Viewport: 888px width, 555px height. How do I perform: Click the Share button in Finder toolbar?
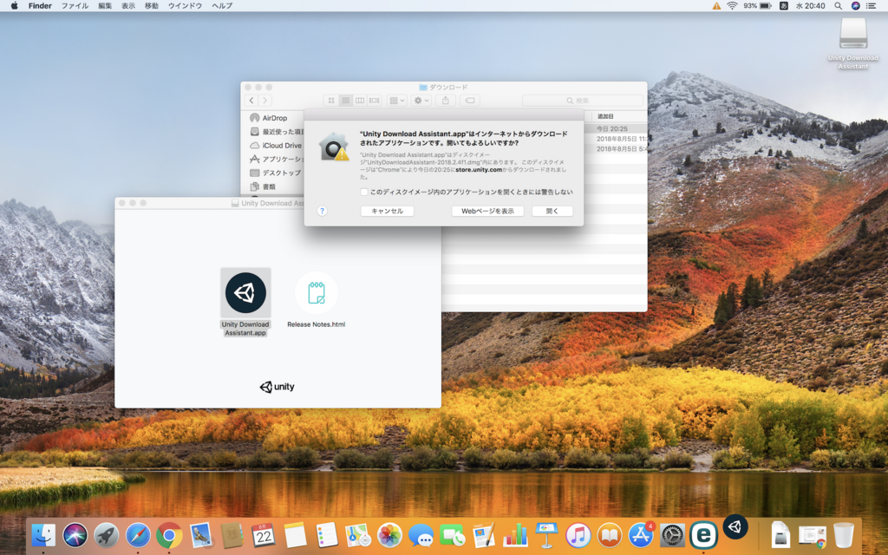pyautogui.click(x=446, y=101)
